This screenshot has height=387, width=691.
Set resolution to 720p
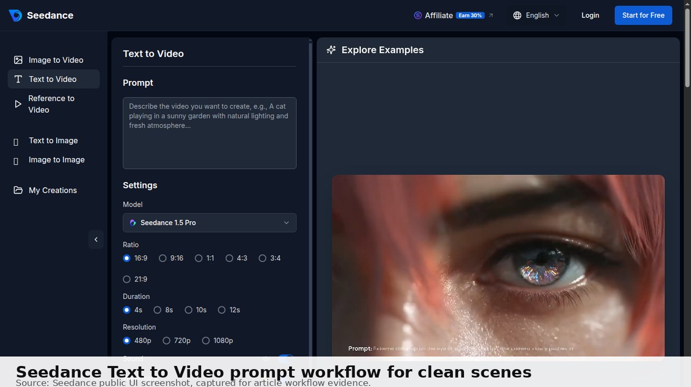click(x=176, y=341)
